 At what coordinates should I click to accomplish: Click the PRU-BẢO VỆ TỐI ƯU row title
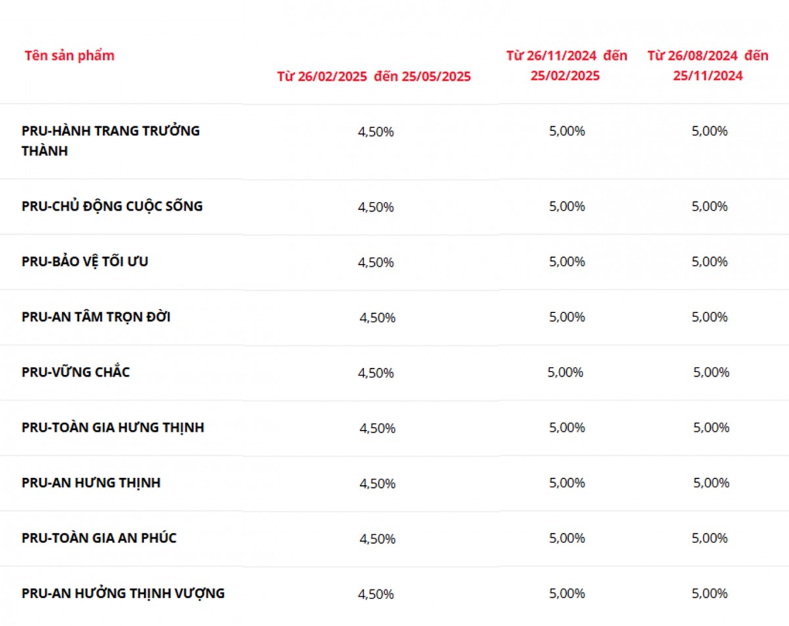pos(85,262)
